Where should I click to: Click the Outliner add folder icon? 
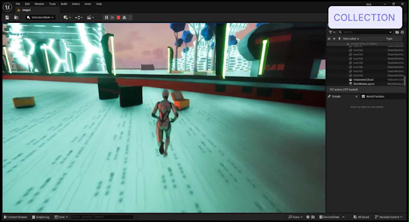(x=397, y=32)
